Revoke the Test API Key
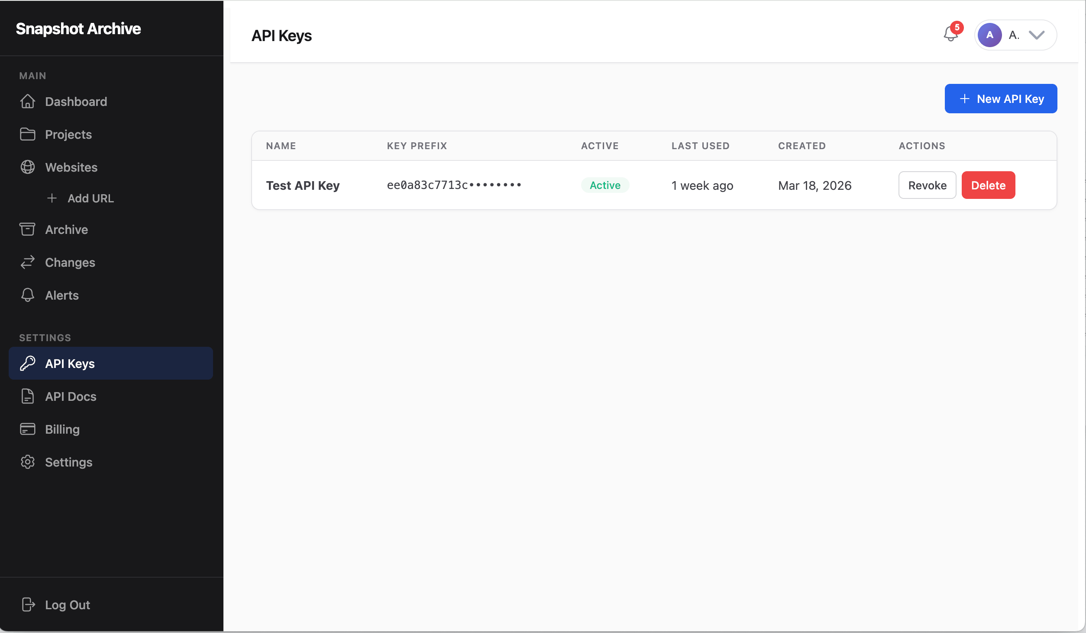The width and height of the screenshot is (1086, 633). 927,185
